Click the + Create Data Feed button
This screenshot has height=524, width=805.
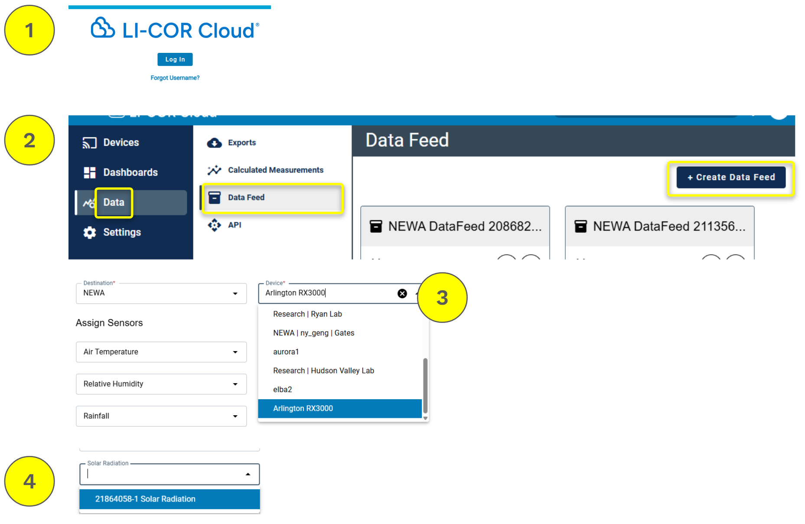click(x=731, y=177)
